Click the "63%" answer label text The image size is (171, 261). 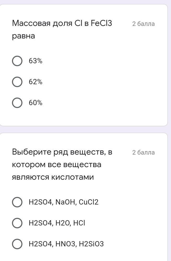tap(35, 61)
